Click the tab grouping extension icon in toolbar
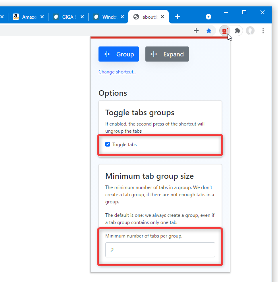The width and height of the screenshot is (278, 282). pyautogui.click(x=225, y=31)
